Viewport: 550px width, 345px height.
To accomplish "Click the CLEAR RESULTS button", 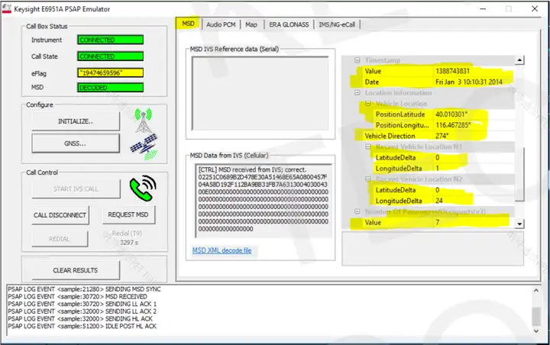I will (76, 270).
